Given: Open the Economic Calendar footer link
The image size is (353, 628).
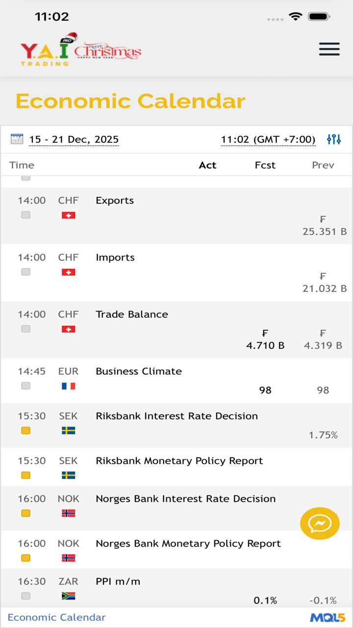Looking at the screenshot, I should (x=57, y=618).
